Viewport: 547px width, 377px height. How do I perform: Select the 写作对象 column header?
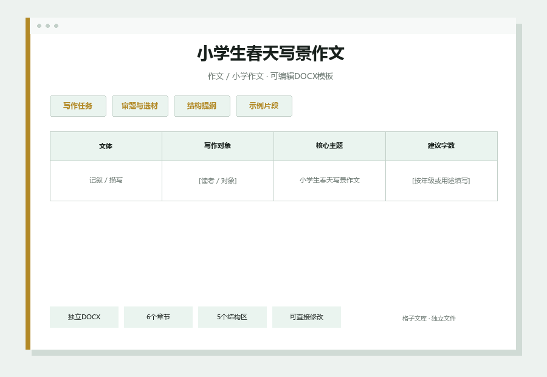tap(218, 147)
